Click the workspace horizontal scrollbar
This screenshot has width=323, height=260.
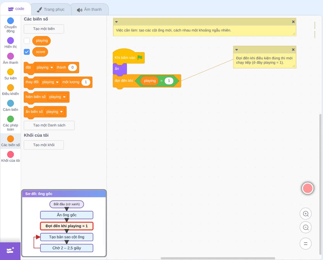218,258
